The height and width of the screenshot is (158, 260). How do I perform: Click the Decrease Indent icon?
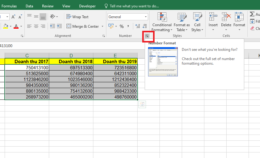tap(53, 26)
